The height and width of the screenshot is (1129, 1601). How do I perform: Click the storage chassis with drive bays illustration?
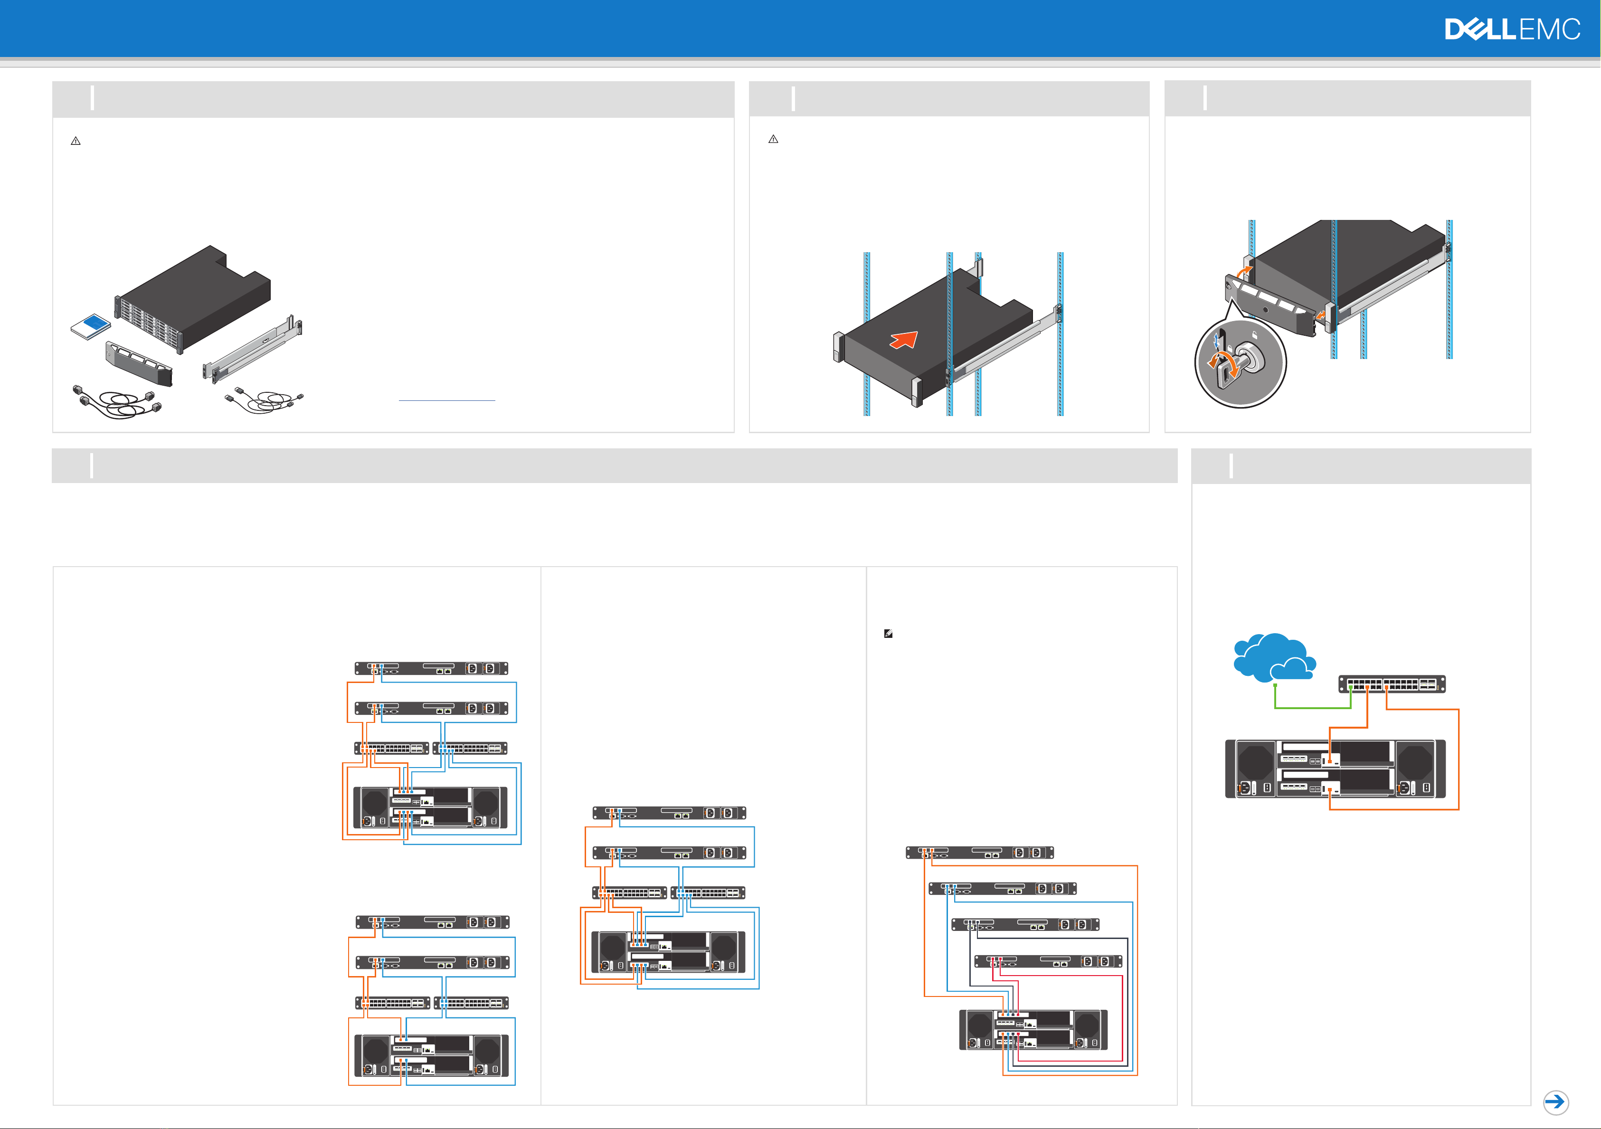[x=192, y=298]
